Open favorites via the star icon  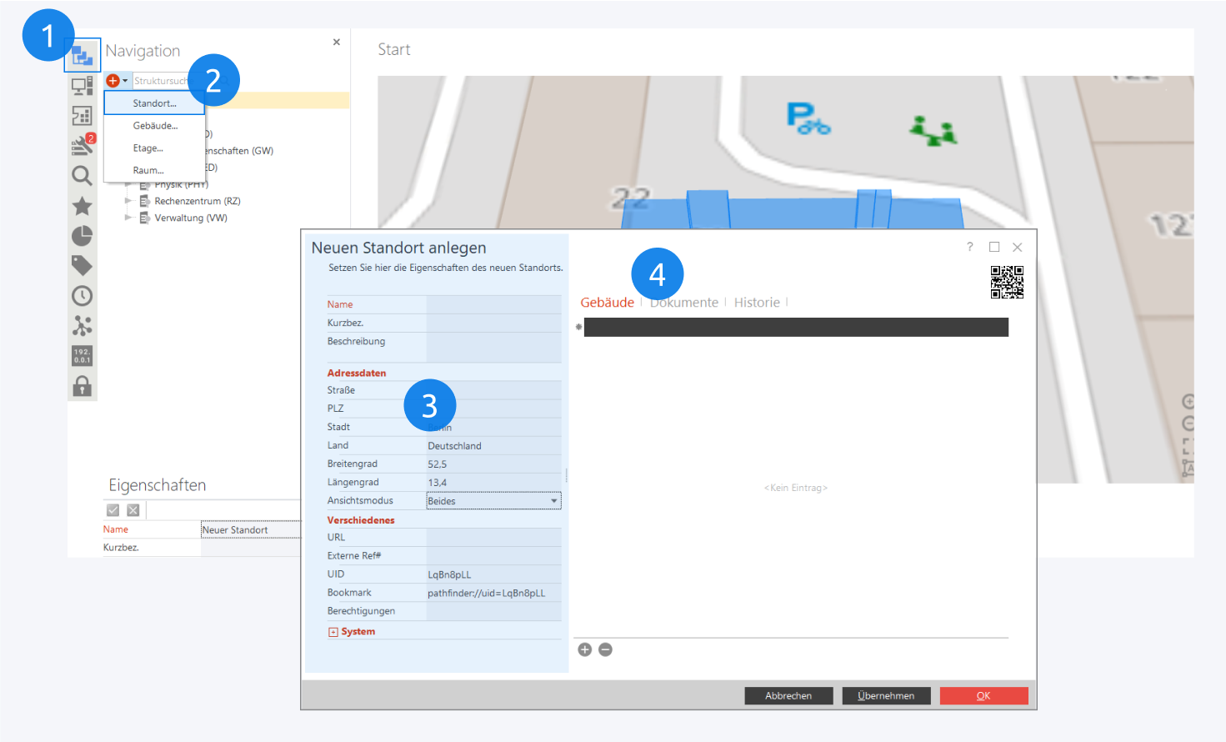[82, 206]
